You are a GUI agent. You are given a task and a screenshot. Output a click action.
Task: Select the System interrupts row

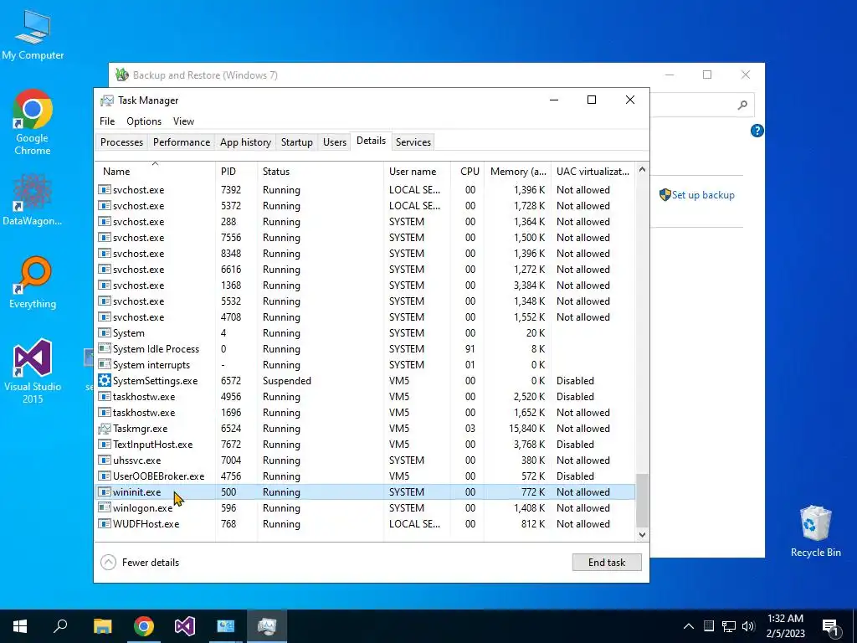click(x=365, y=365)
